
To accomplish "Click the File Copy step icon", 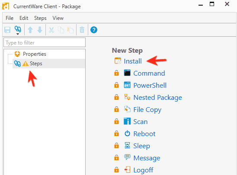I will coord(127,109).
